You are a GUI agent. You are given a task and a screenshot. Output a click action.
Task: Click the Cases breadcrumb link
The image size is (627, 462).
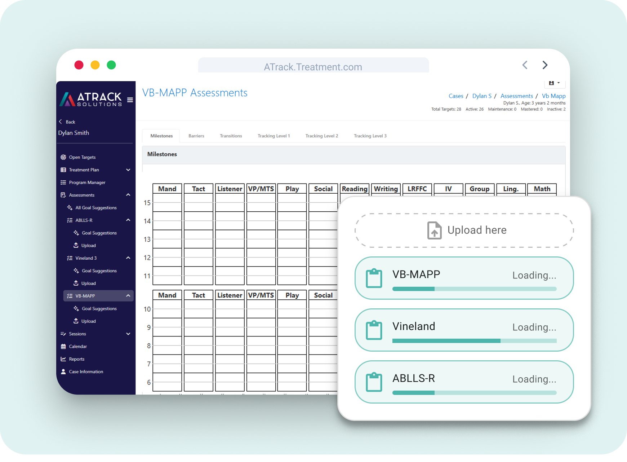click(x=456, y=96)
